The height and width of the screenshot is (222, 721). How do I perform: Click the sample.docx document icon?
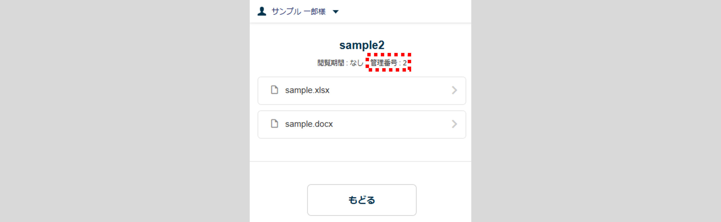click(x=274, y=124)
